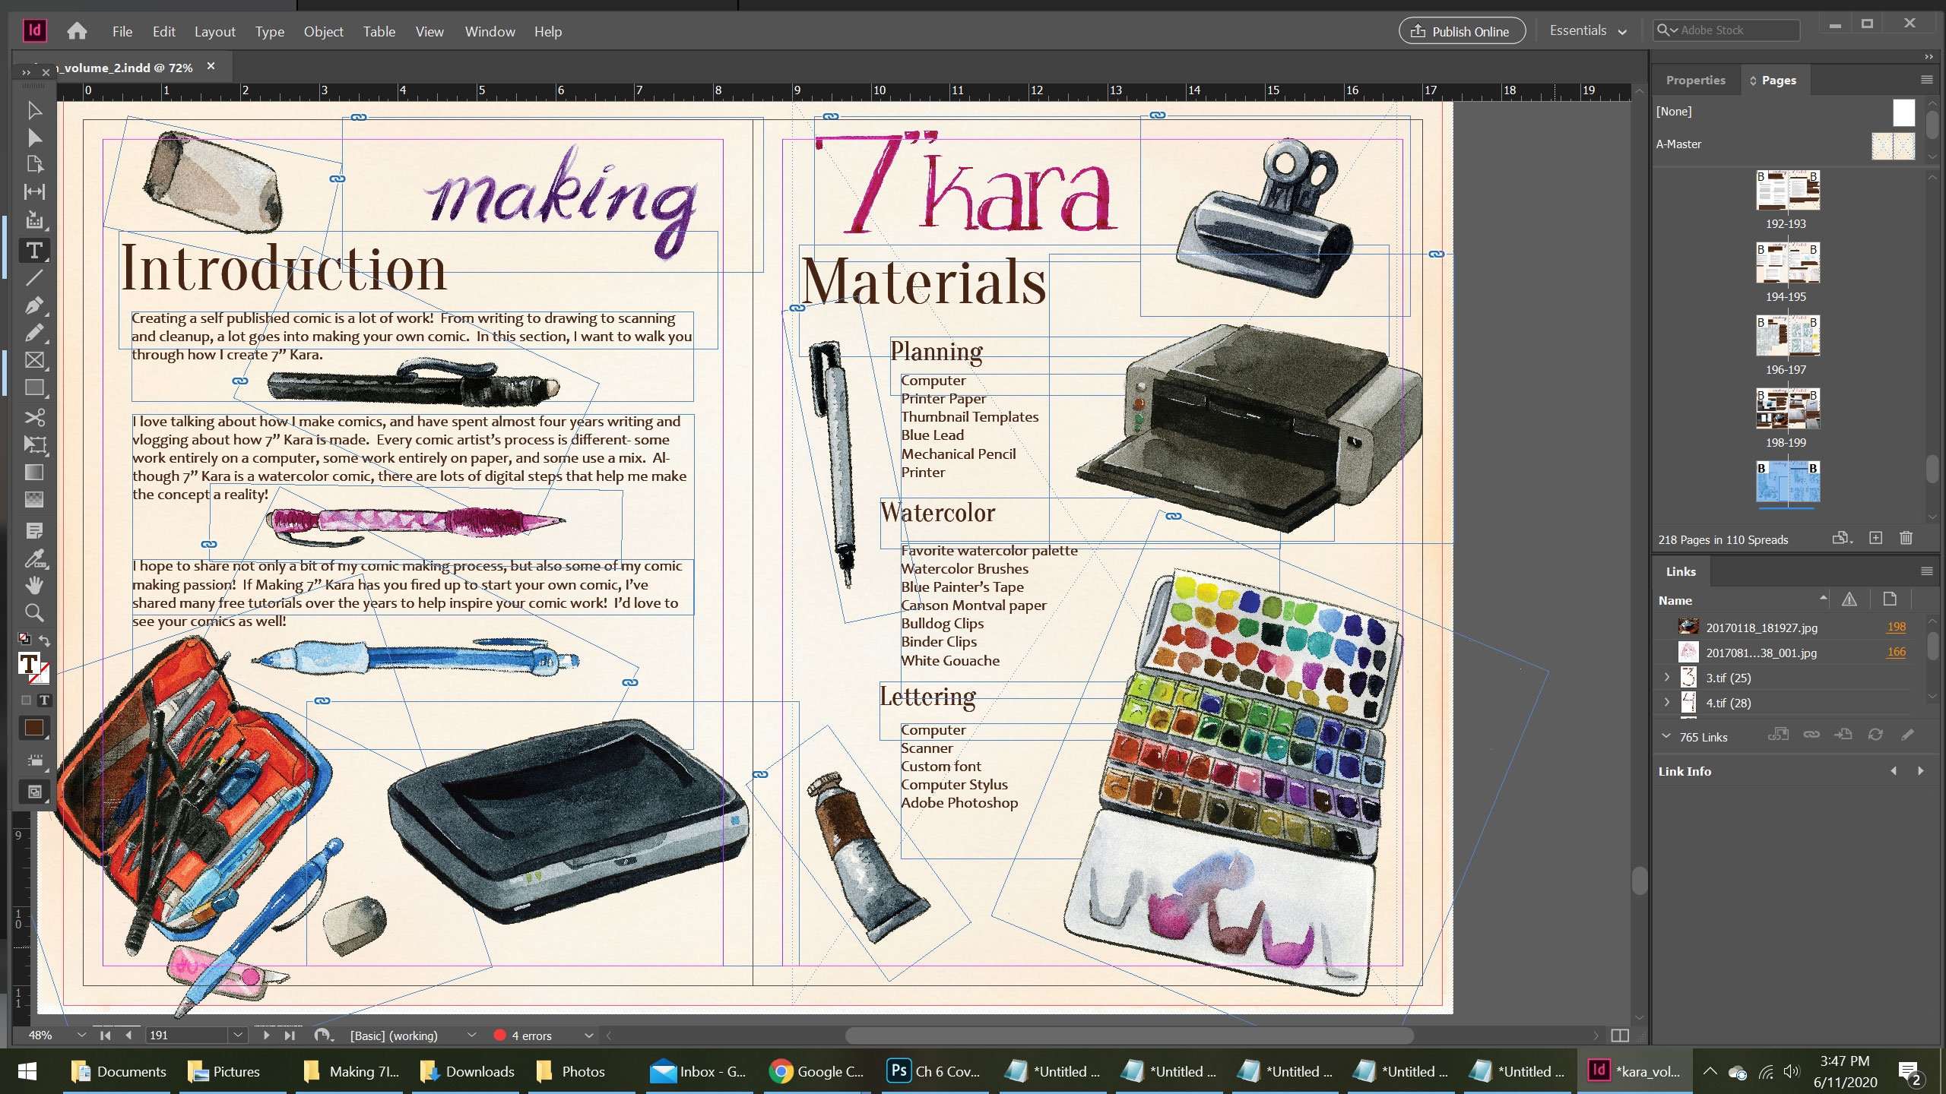
Task: Activate the Hand tool
Action: click(x=34, y=585)
